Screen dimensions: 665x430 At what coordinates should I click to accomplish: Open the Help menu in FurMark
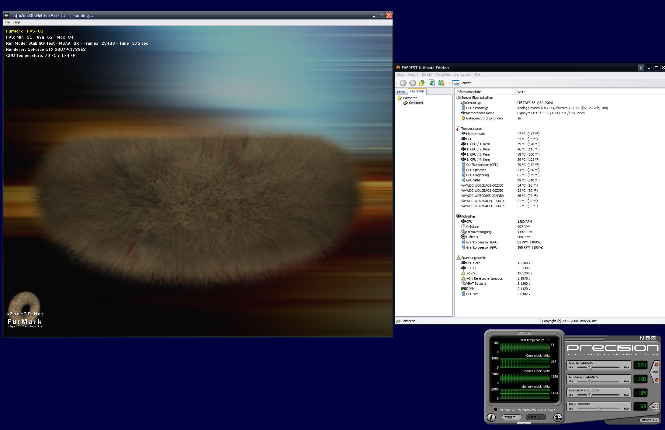[17, 22]
